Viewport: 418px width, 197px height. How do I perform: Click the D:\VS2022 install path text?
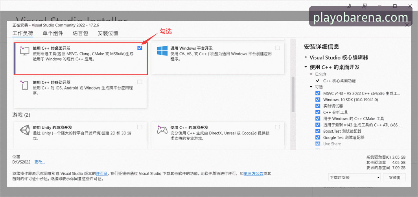(x=21, y=162)
